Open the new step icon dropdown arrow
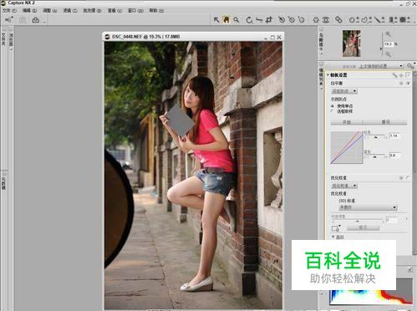Screen dimensions: 417x311 pyautogui.click(x=340, y=226)
